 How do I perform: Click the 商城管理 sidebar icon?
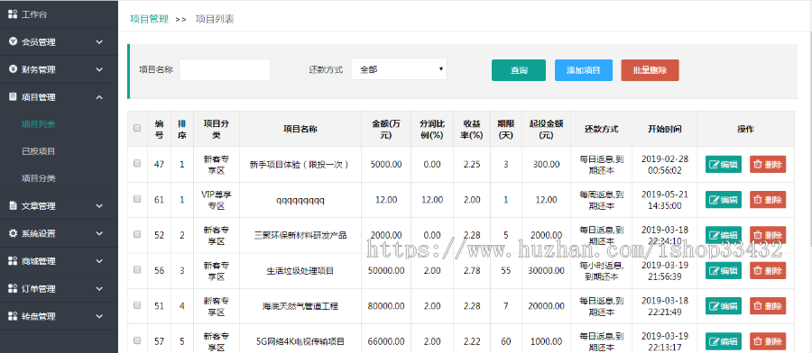point(13,261)
